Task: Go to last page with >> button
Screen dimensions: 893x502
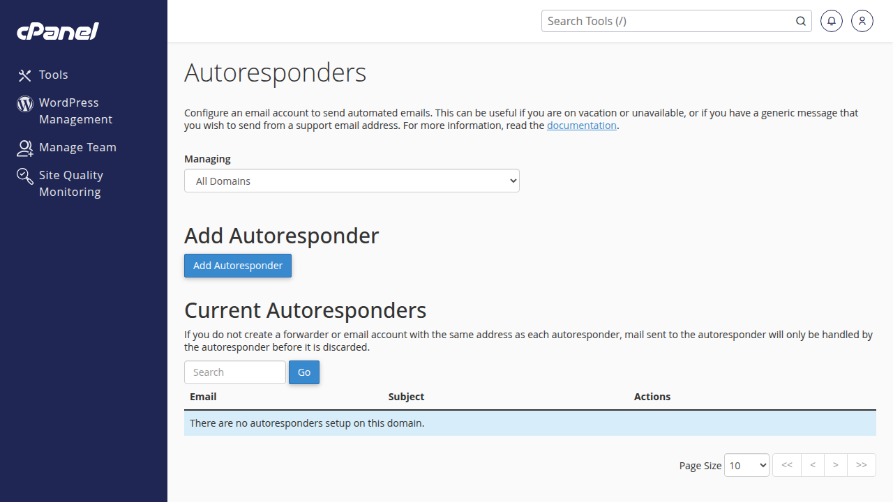Action: coord(862,465)
